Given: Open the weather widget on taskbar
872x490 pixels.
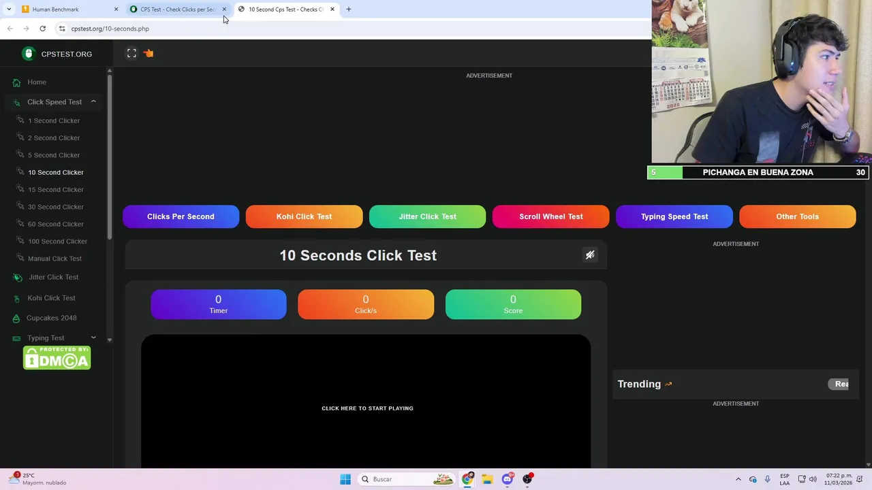Looking at the screenshot, I should tap(38, 479).
